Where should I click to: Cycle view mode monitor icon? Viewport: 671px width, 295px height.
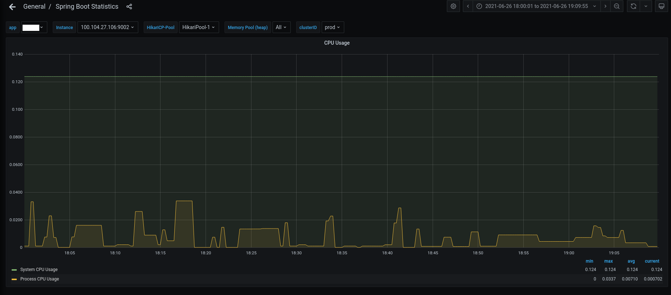tap(662, 6)
